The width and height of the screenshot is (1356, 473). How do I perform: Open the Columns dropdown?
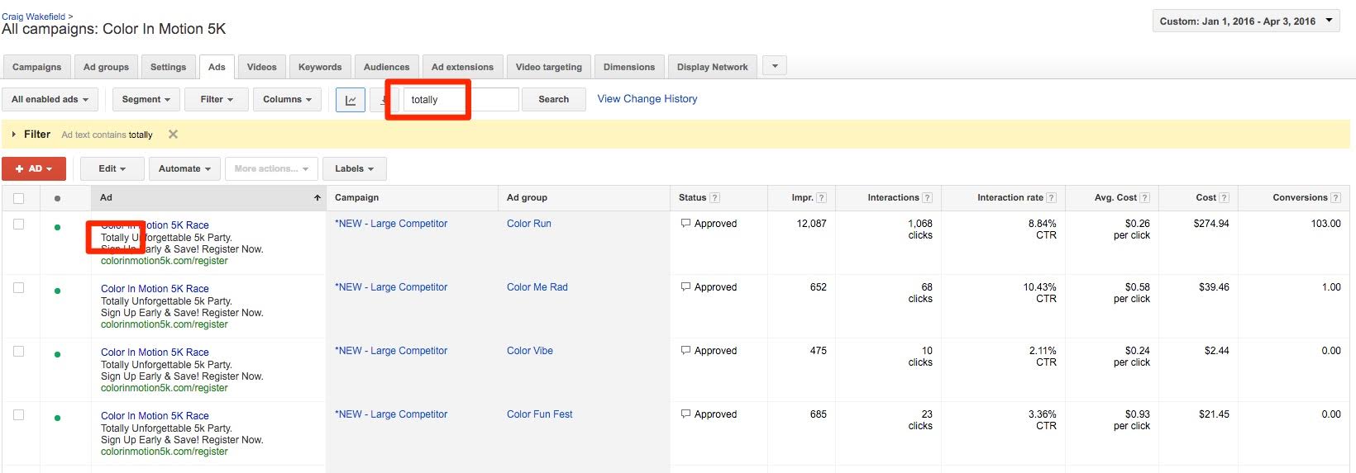(287, 100)
